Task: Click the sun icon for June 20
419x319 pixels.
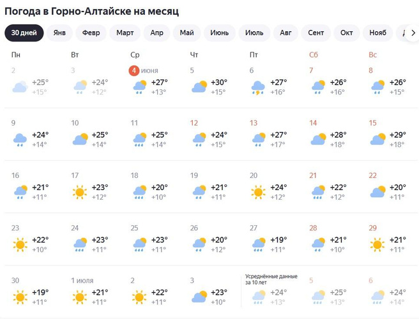Action: [259, 191]
